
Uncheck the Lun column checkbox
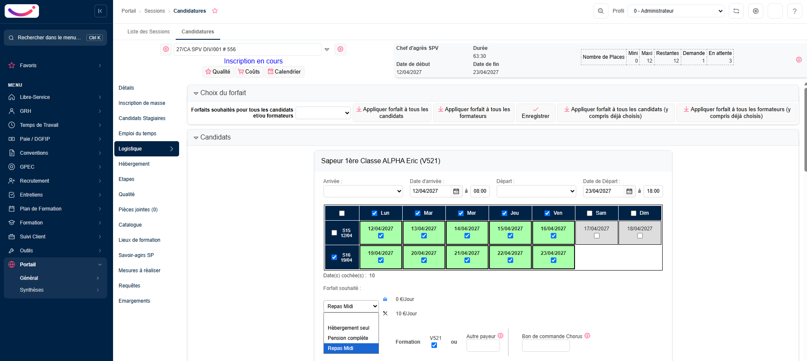tap(374, 213)
